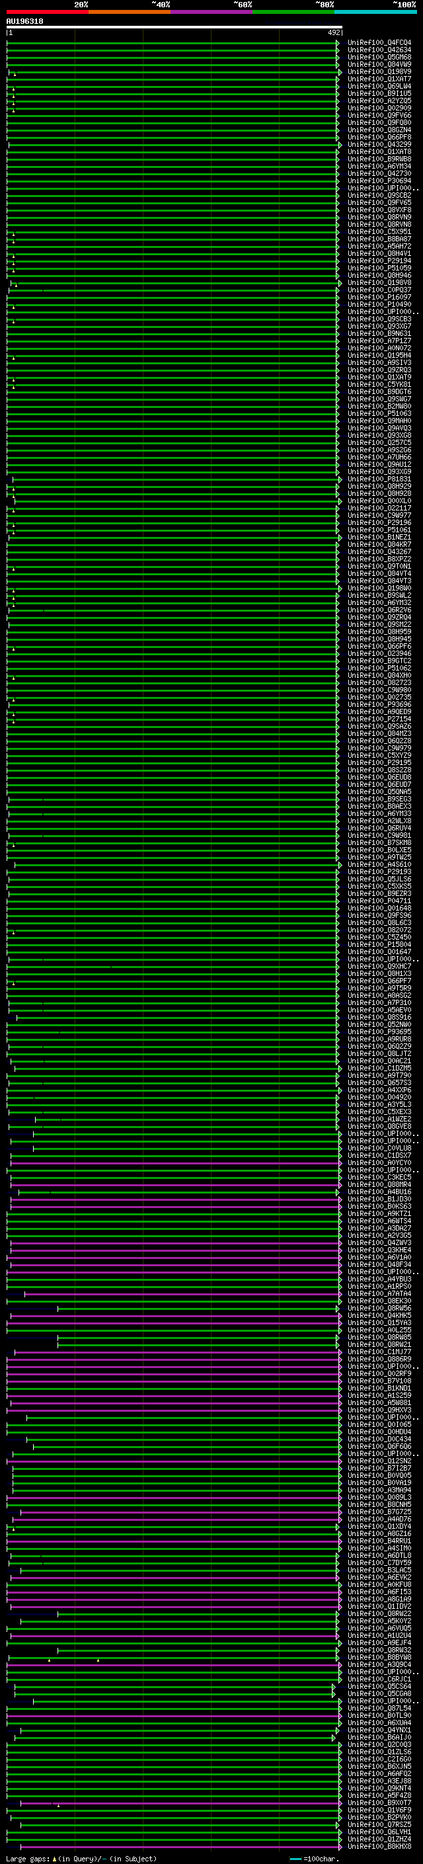Select UniRef100_C1DSX7 label
This screenshot has height=1864, width=423.
point(379,1156)
